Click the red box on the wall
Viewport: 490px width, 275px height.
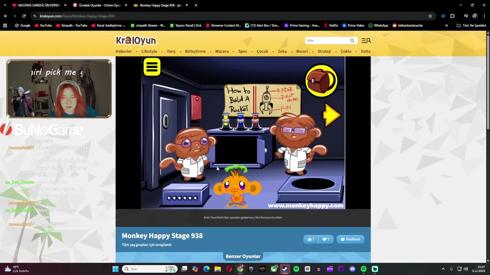(196, 107)
